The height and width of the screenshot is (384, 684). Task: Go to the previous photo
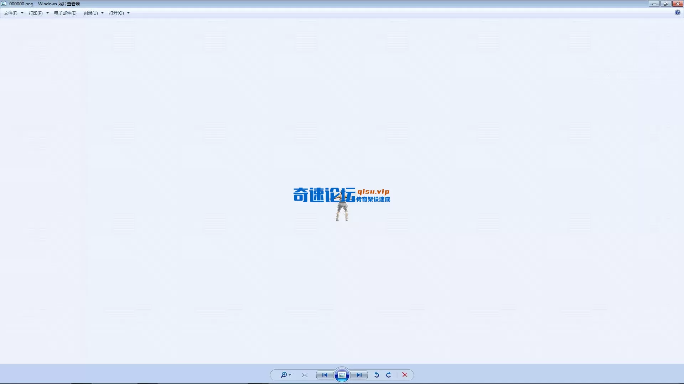coord(325,375)
